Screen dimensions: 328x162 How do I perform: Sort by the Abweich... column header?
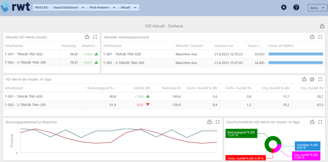pyautogui.click(x=89, y=45)
